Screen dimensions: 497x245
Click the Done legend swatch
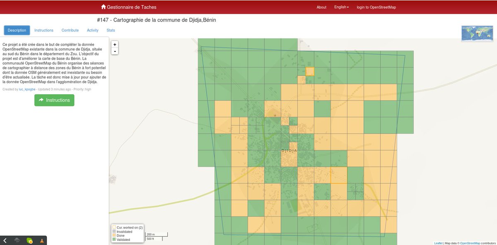click(x=114, y=235)
